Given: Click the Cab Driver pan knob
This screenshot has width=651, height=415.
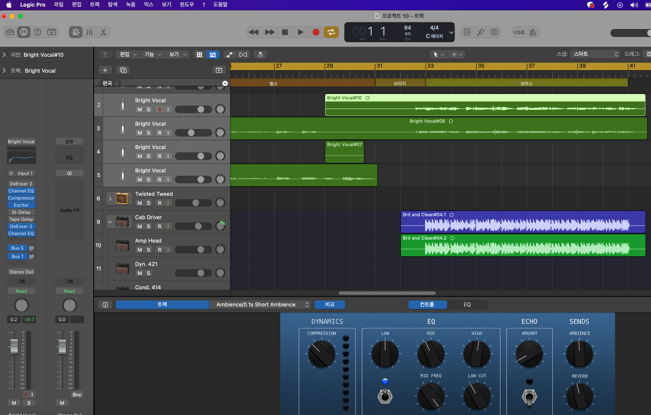Looking at the screenshot, I should [x=220, y=226].
